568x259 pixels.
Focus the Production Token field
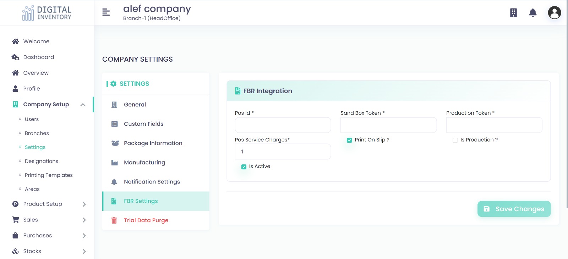click(x=494, y=125)
